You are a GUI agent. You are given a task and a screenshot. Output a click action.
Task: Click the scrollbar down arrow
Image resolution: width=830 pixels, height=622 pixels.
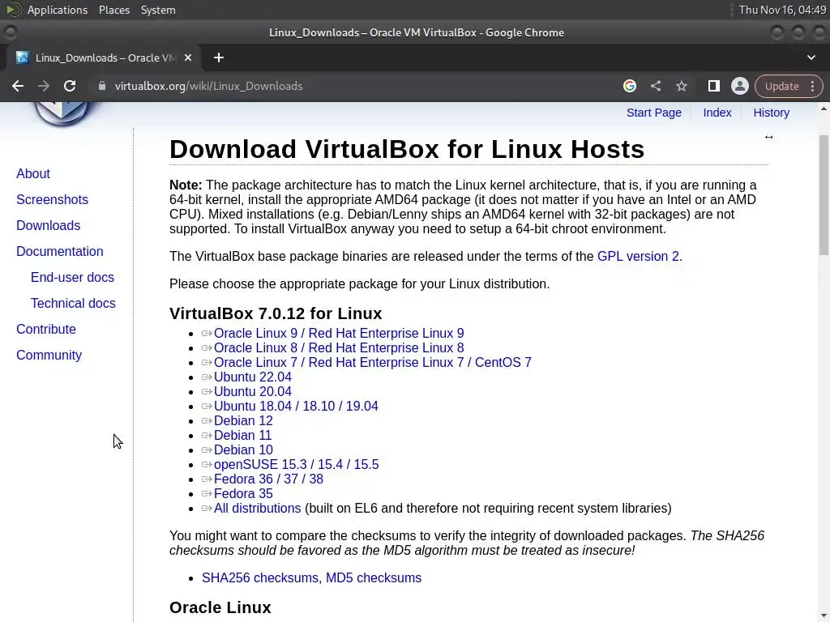point(824,616)
